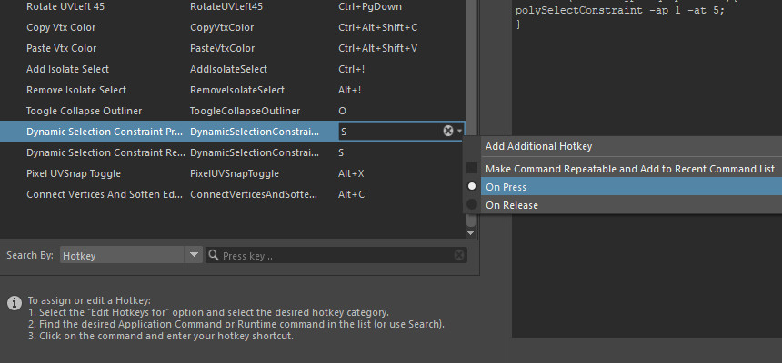The height and width of the screenshot is (363, 782).
Task: Click the list's scroll down arrow
Action: pos(470,233)
